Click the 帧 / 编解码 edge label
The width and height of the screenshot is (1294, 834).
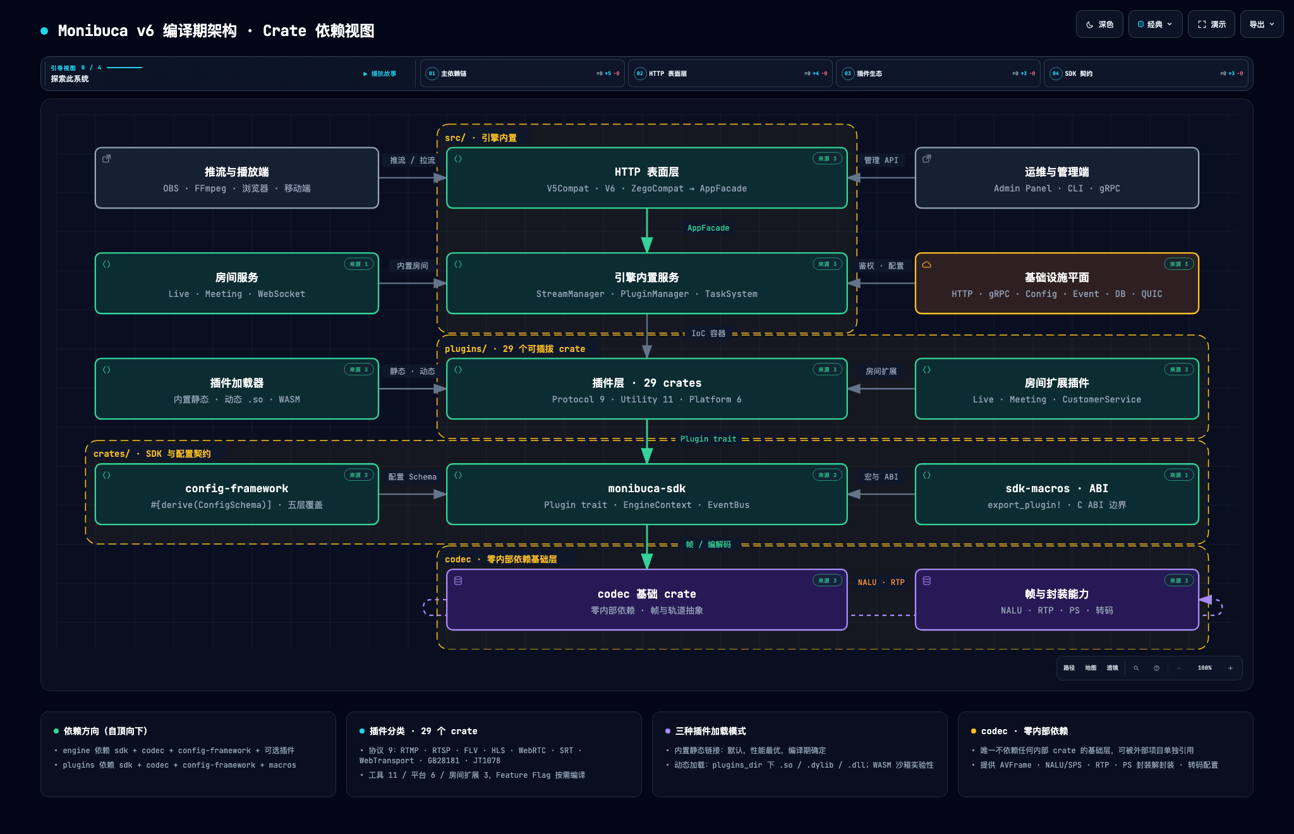click(x=708, y=545)
